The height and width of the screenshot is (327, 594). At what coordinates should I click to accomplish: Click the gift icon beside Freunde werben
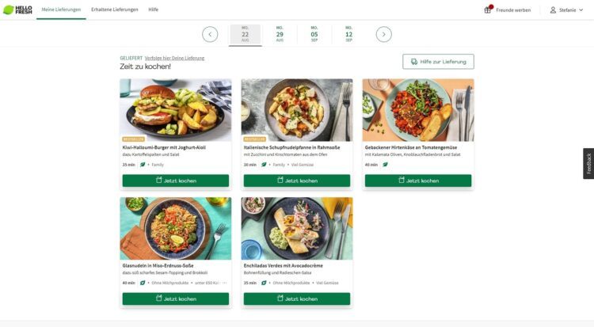click(488, 10)
